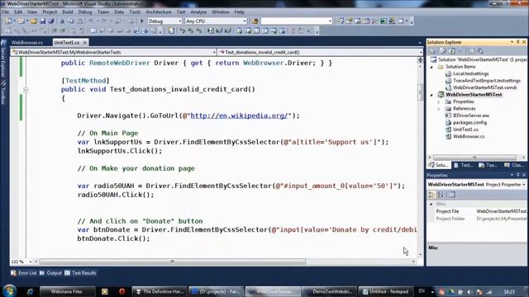This screenshot has width=529, height=297.
Task: Switch to the Test View panel tab
Action: tap(463, 165)
